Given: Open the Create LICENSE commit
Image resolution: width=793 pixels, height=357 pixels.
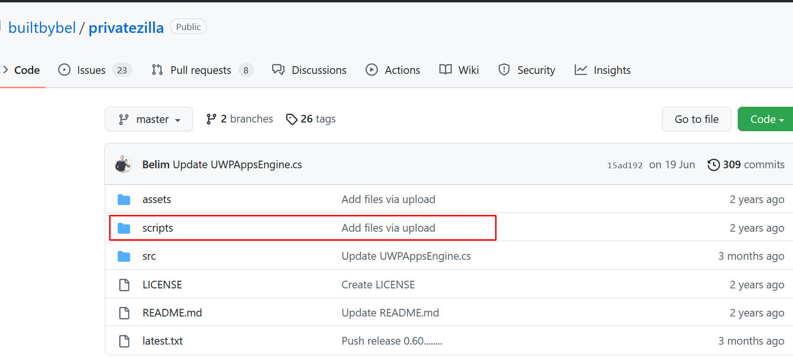Looking at the screenshot, I should (378, 285).
